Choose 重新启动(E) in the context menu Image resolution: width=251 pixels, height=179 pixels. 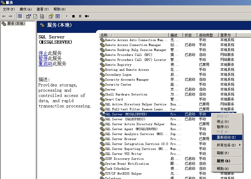tap(226, 137)
